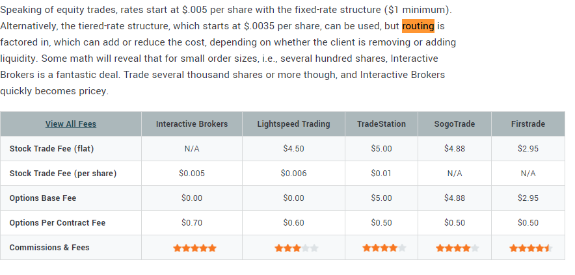
Task: Click Interactive Brokers $0.70 per contract cell
Action: click(192, 222)
